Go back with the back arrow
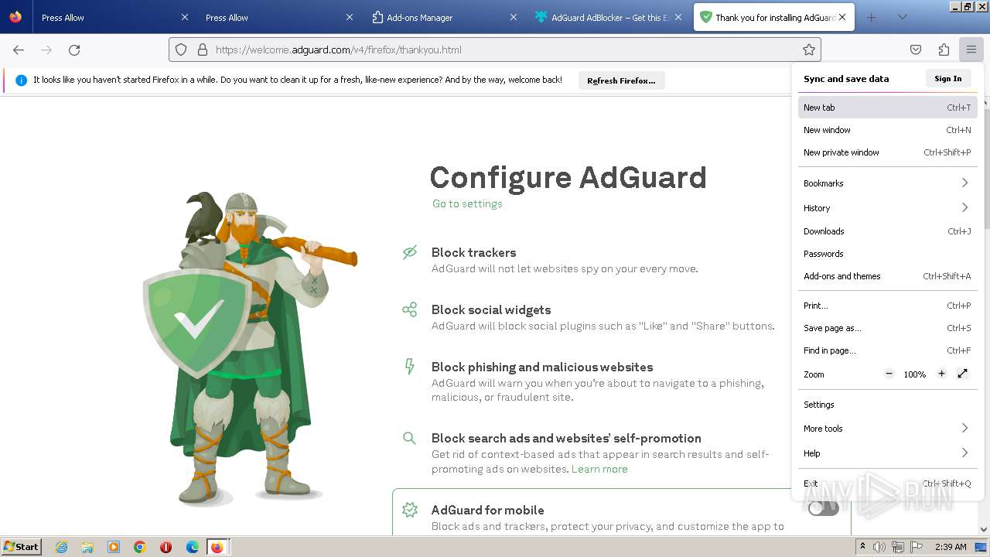This screenshot has width=990, height=557. point(19,50)
